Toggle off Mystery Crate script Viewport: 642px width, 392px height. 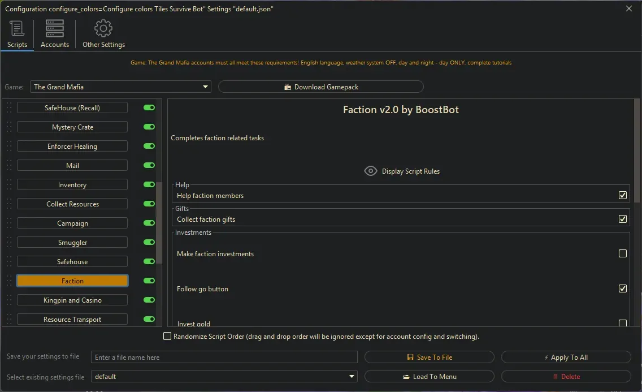pyautogui.click(x=149, y=127)
